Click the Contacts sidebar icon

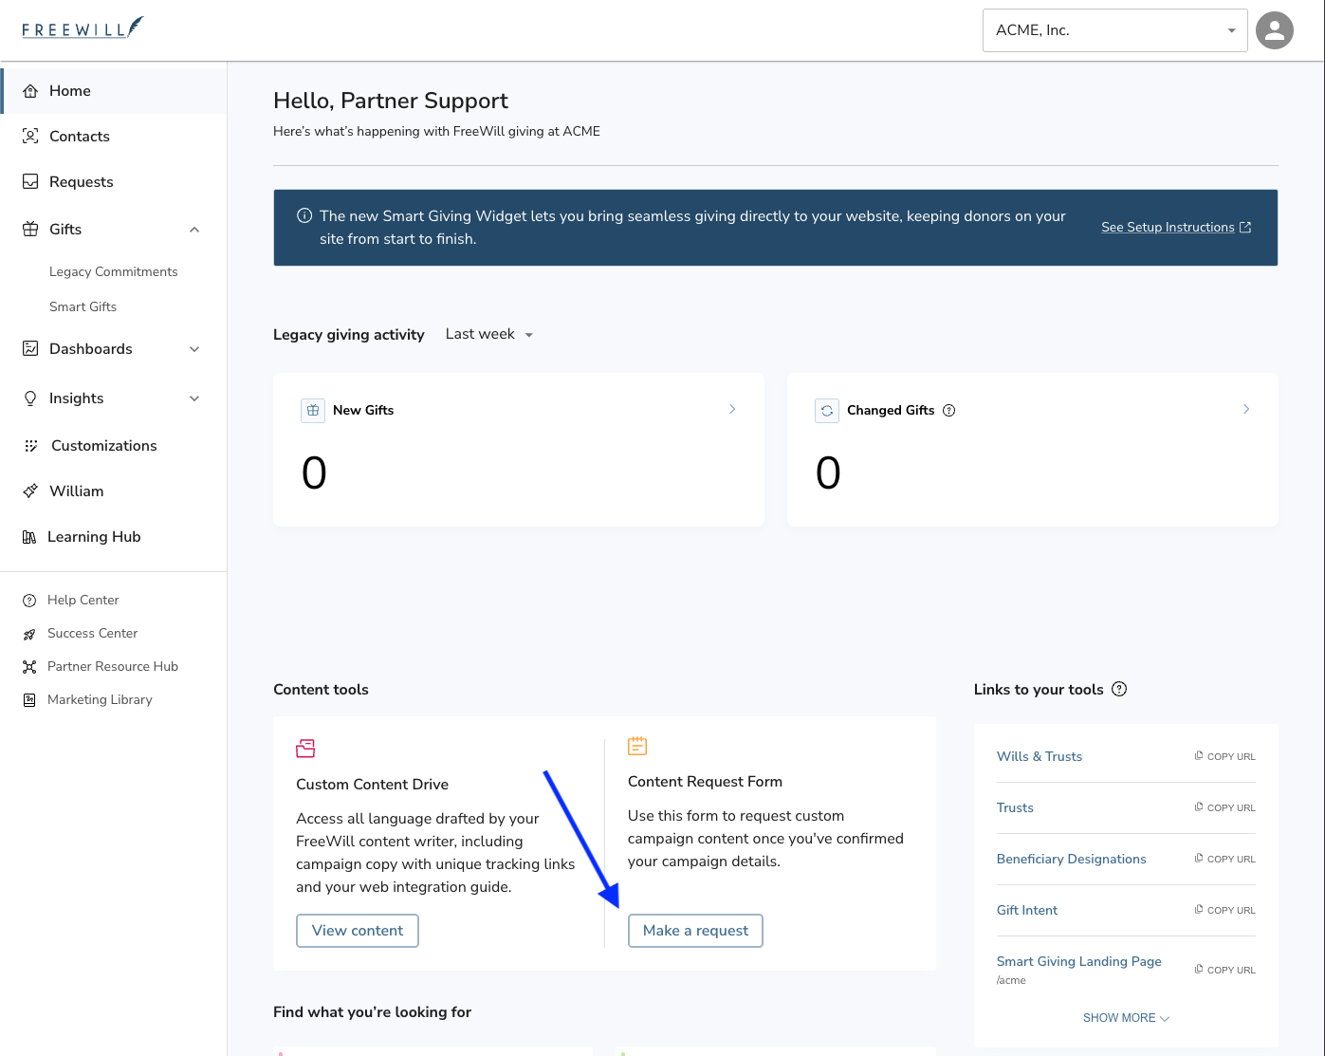click(x=30, y=137)
